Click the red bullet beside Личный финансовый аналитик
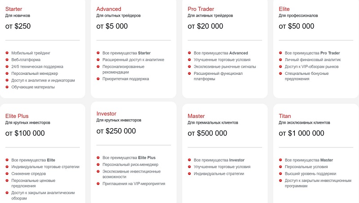Image resolution: width=359 pixels, height=203 pixels. (280, 60)
